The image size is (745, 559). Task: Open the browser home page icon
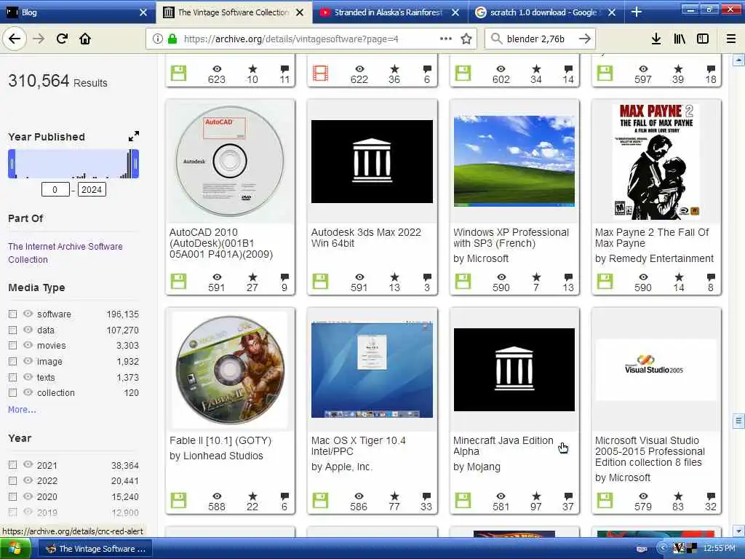point(85,39)
